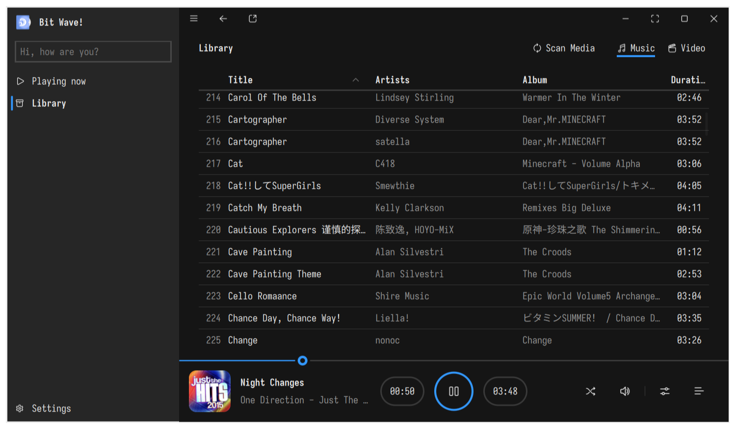The width and height of the screenshot is (736, 429).
Task: Click the Scan Media button
Action: tap(564, 48)
